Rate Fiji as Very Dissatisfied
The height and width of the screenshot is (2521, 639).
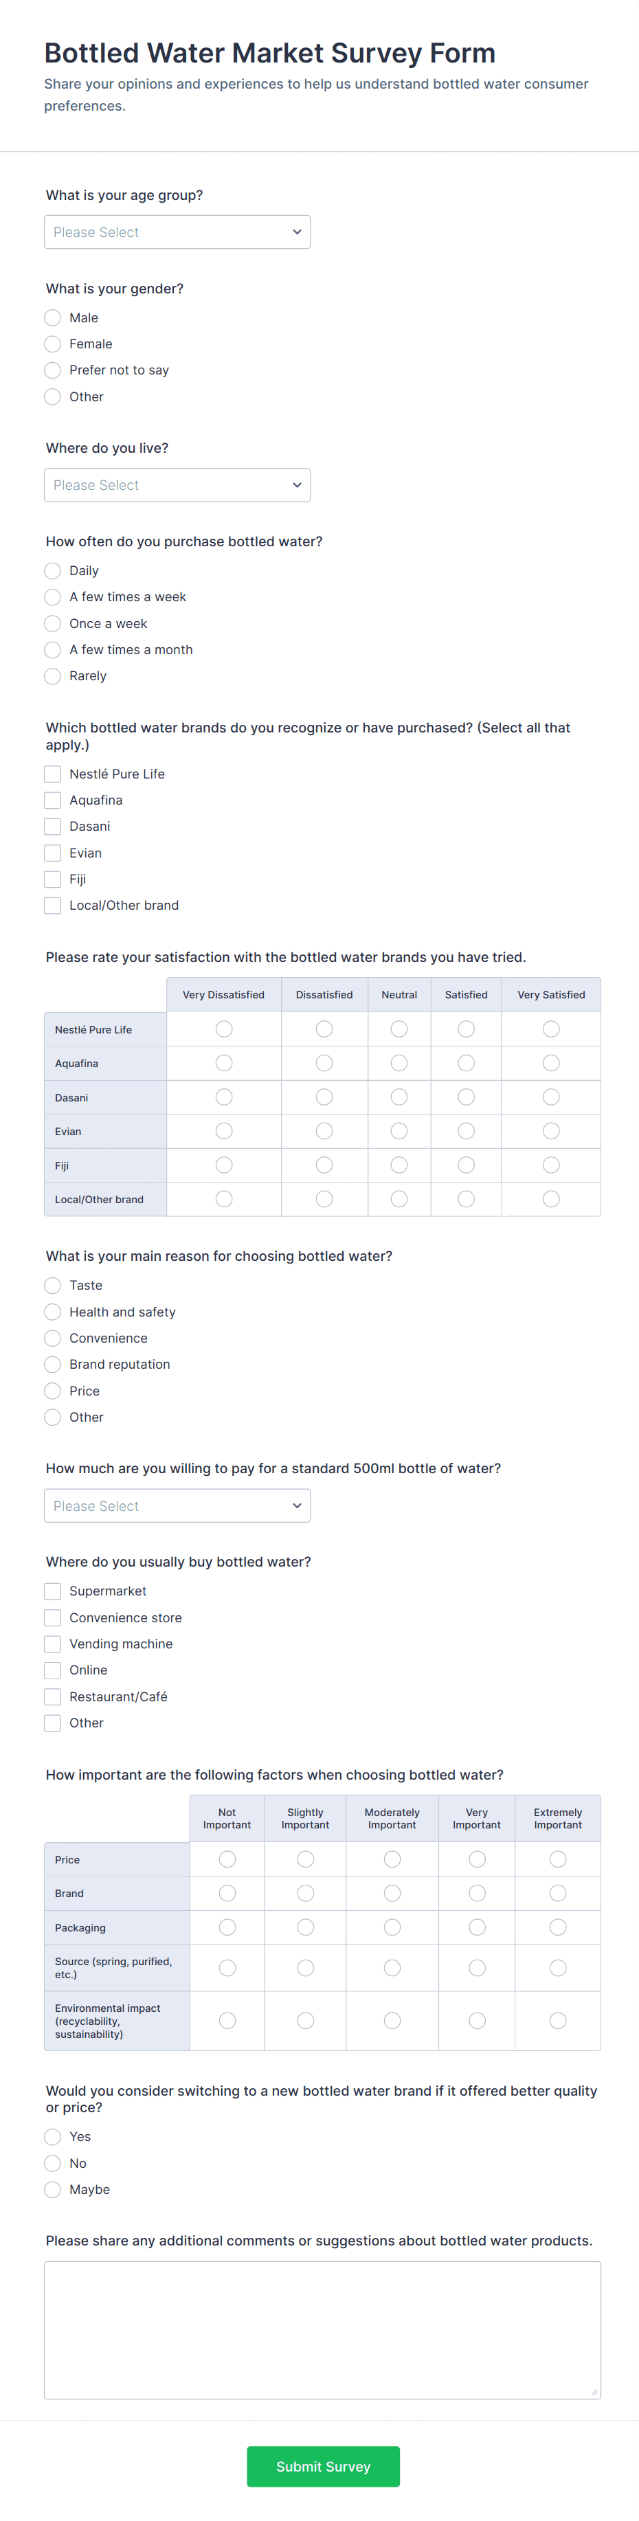click(224, 1165)
